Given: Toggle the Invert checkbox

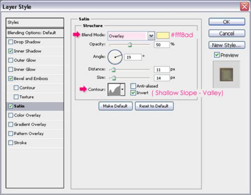Looking at the screenshot, I should [133, 92].
